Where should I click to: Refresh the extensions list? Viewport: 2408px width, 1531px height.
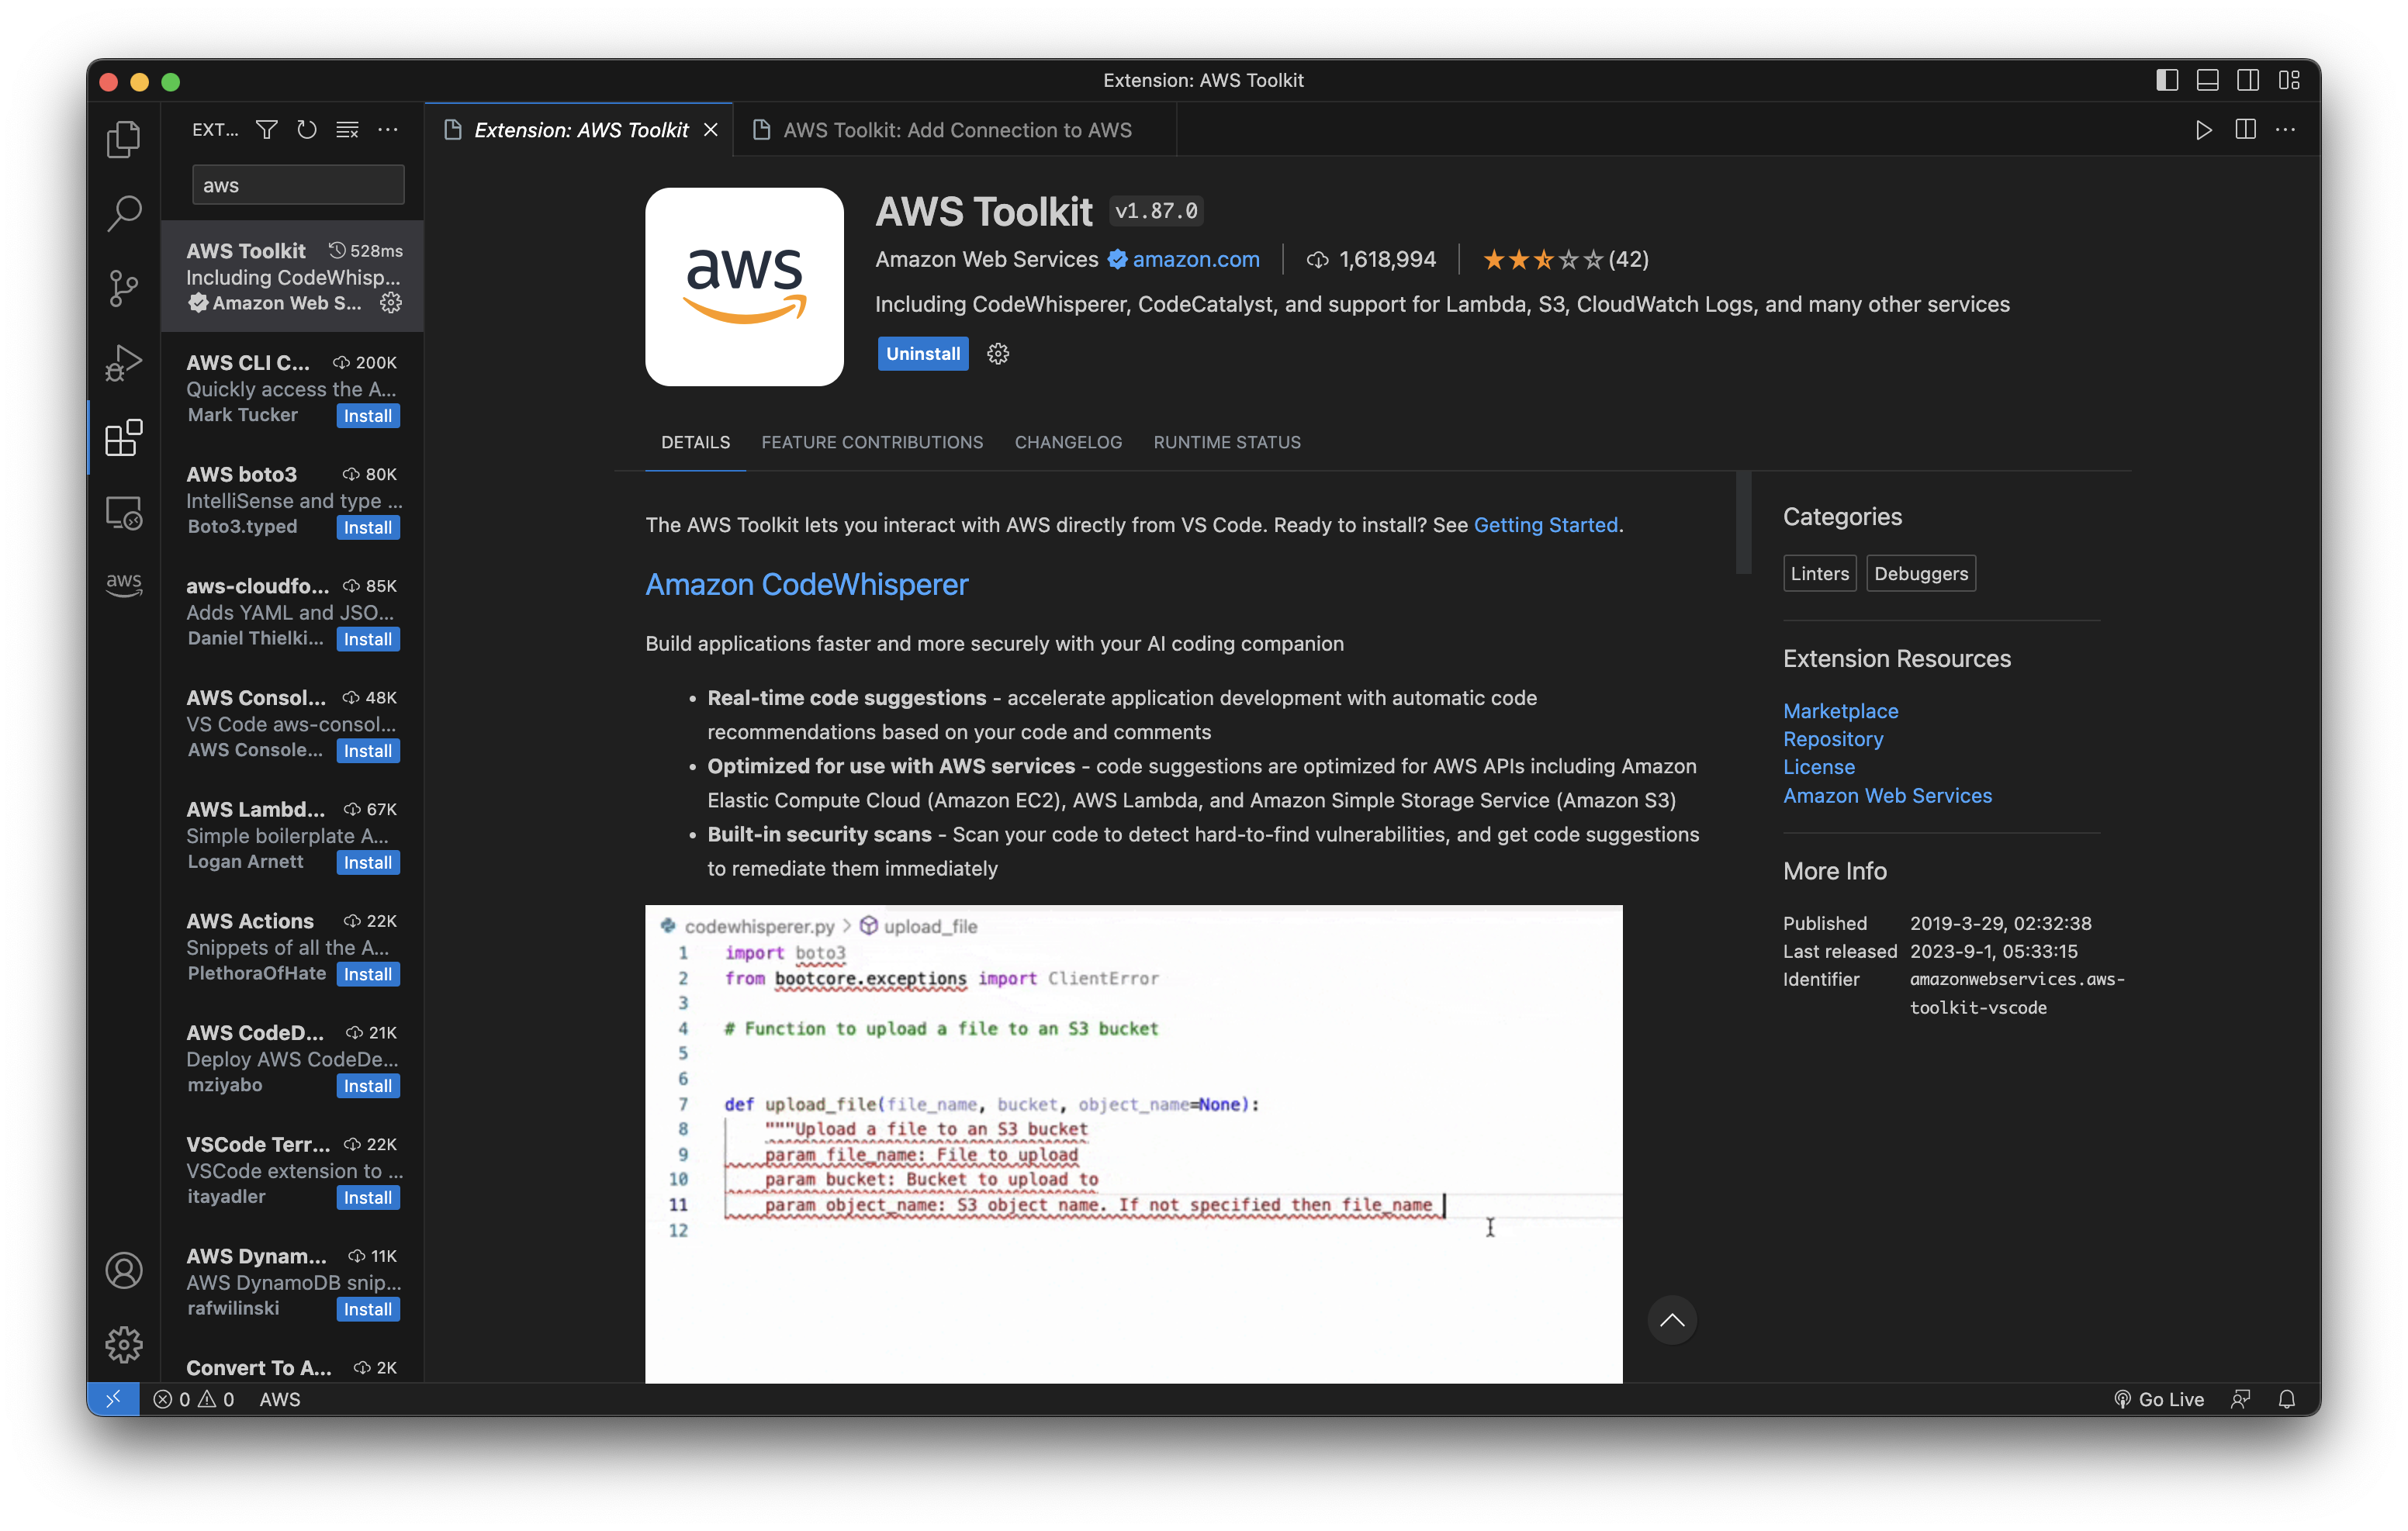coord(307,129)
